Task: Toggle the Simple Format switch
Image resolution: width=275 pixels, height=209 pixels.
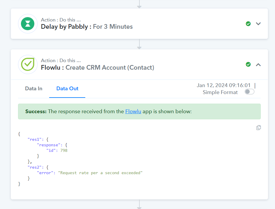Action: [249, 92]
